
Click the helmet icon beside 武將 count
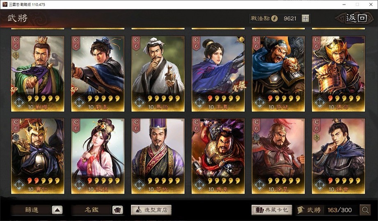coord(300,210)
